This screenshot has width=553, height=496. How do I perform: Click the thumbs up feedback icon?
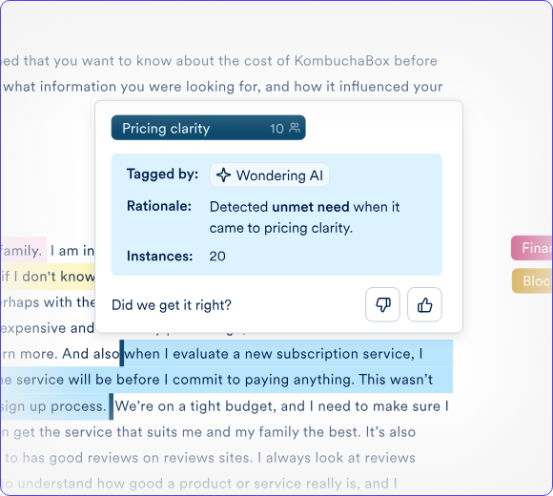coord(424,304)
